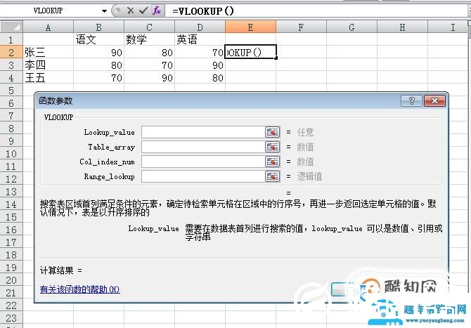
Task: Select column A header
Action: pyautogui.click(x=48, y=27)
